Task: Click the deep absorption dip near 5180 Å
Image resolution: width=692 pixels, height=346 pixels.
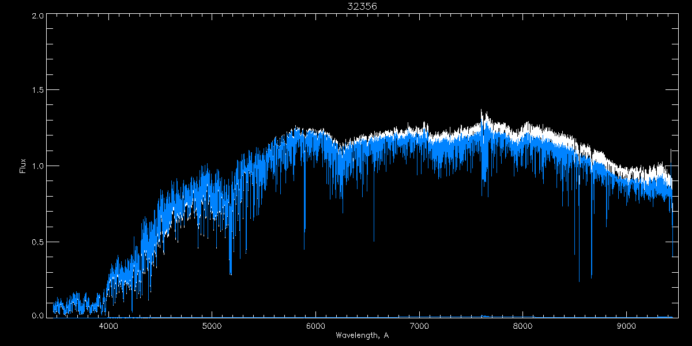Action: point(231,272)
